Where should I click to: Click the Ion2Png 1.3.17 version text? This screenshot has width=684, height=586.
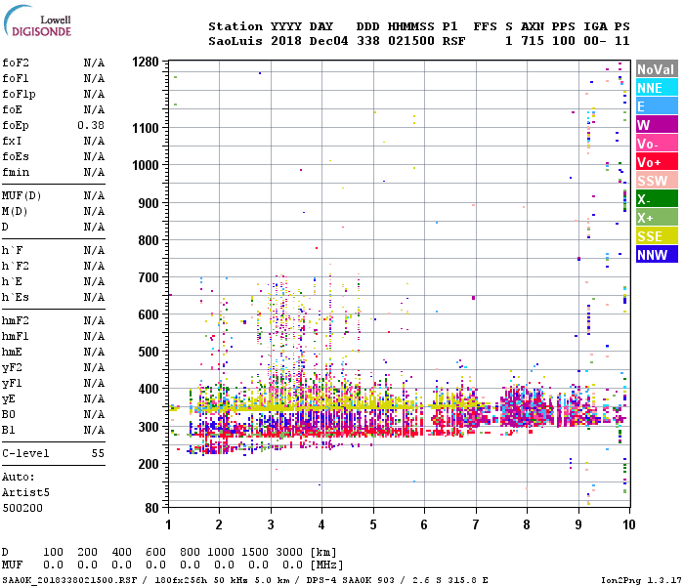click(x=641, y=580)
